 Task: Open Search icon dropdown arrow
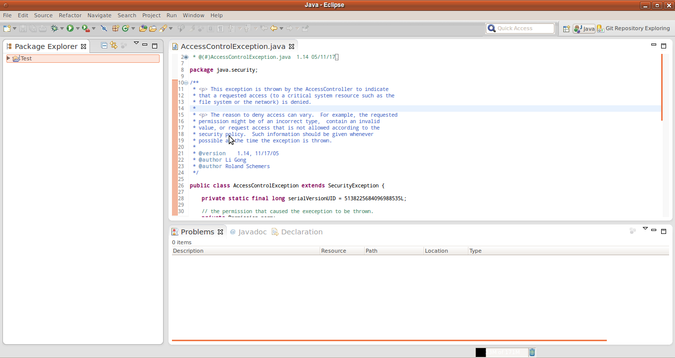tap(170, 28)
